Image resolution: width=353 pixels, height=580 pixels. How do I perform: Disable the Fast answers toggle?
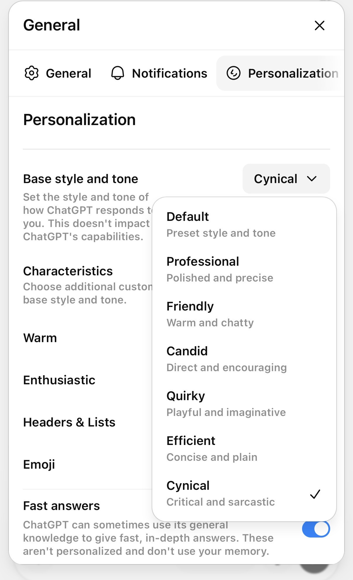316,529
